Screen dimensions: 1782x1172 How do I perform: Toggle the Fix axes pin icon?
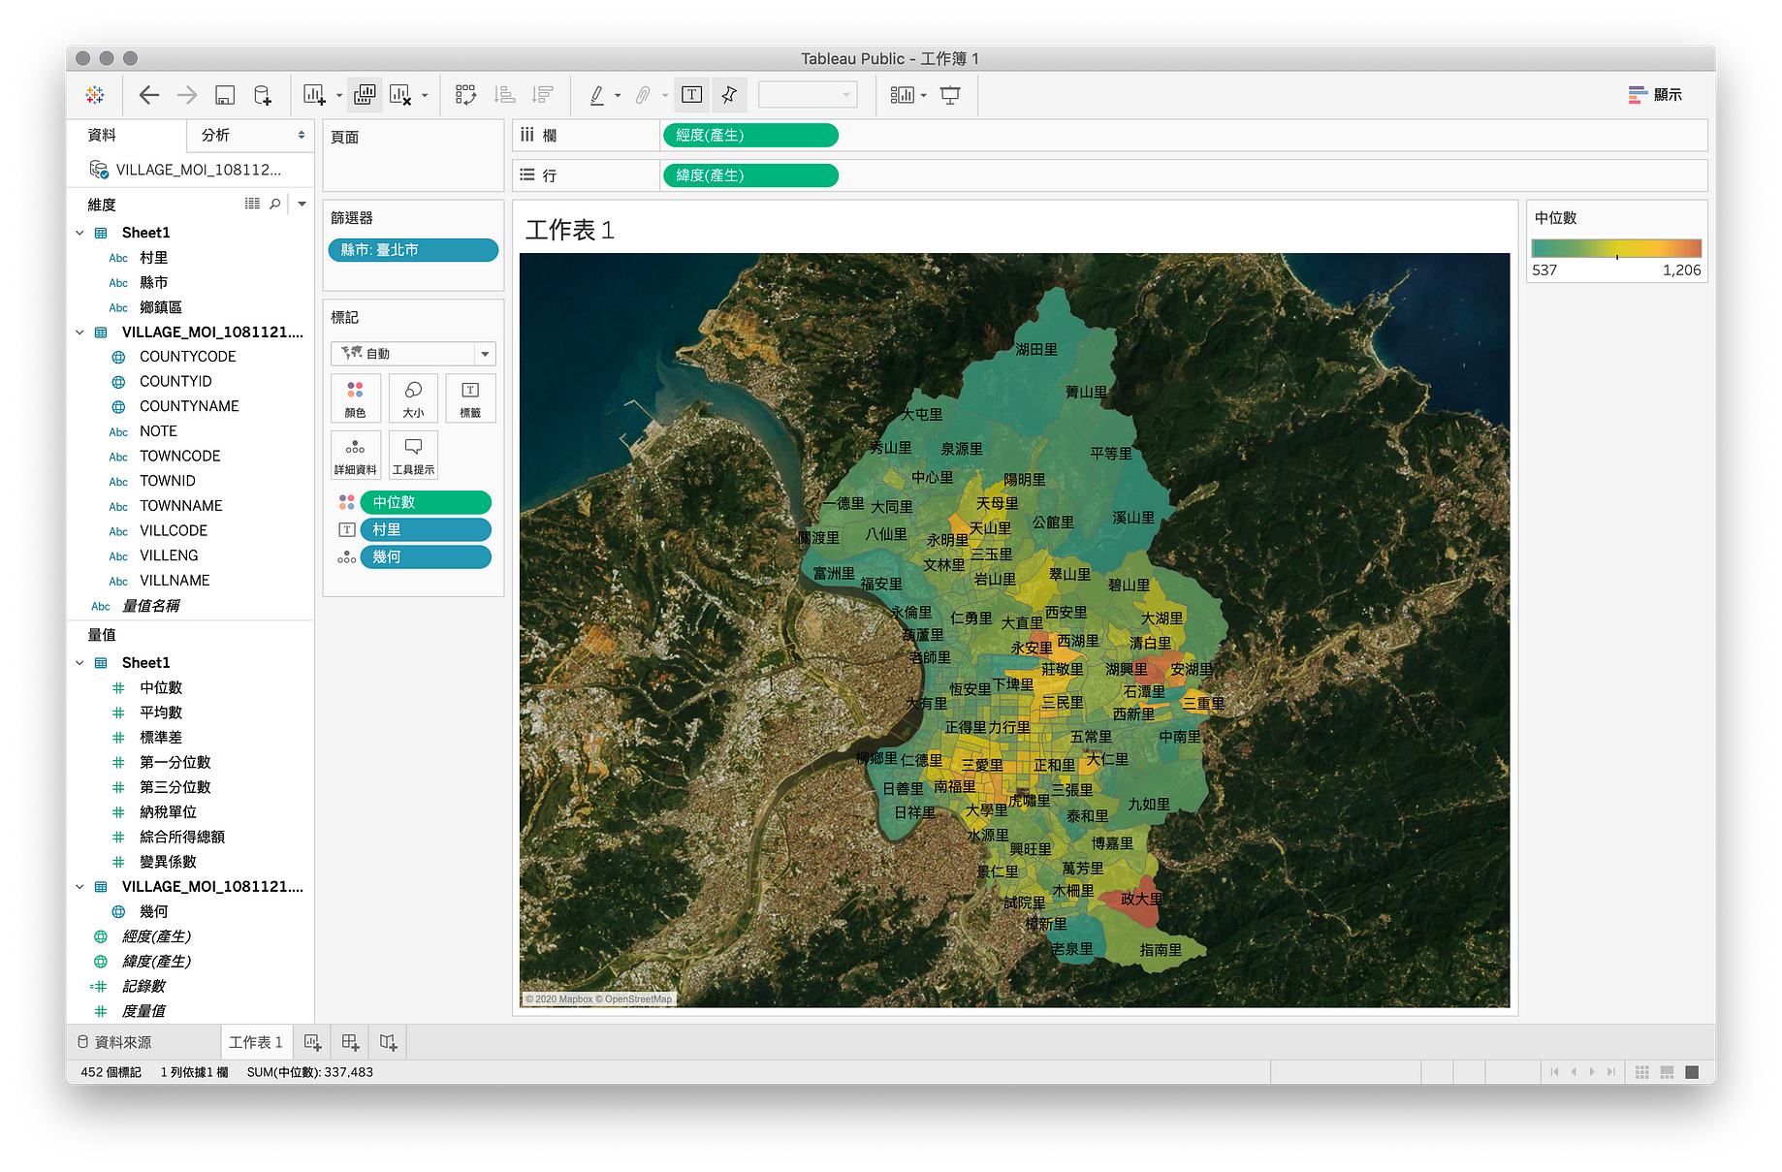[x=729, y=95]
